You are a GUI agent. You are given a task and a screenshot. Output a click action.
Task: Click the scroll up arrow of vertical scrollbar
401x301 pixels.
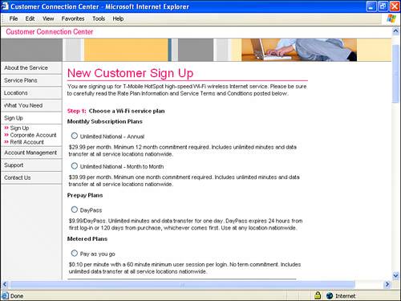point(395,31)
